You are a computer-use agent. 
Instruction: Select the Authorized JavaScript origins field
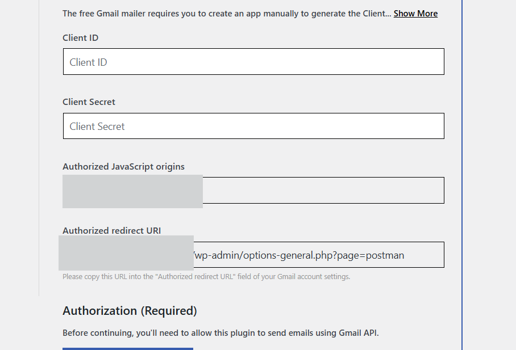click(323, 191)
